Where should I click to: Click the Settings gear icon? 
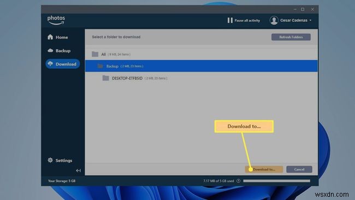[x=50, y=160]
